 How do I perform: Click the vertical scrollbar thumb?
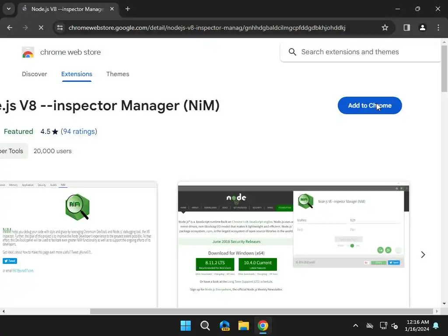coord(444,69)
